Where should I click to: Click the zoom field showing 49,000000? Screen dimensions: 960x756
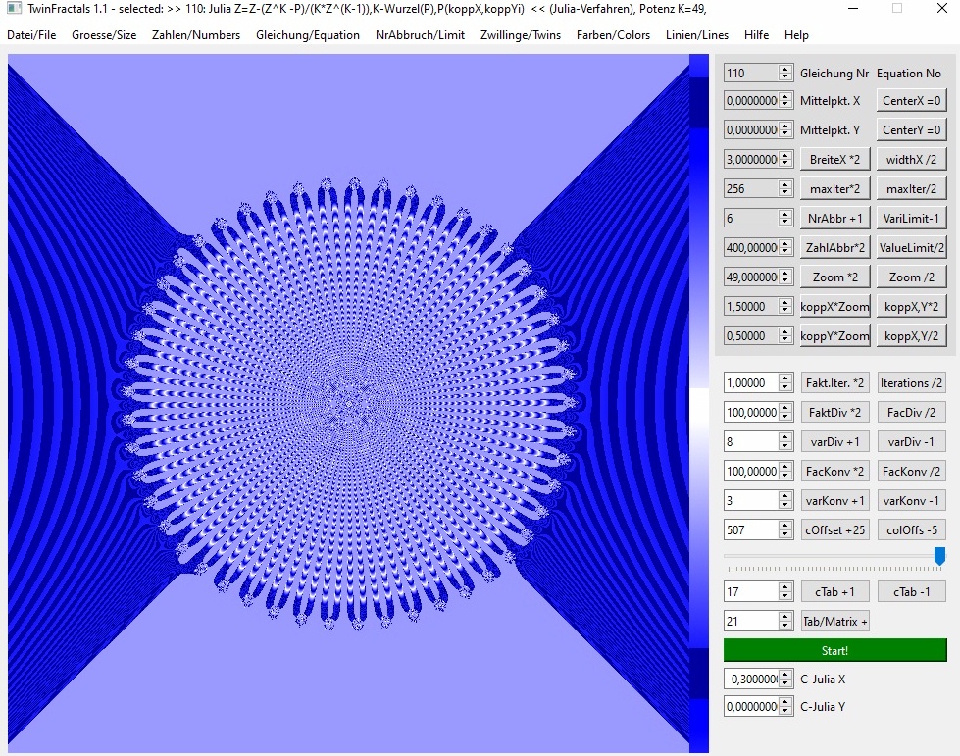(759, 277)
